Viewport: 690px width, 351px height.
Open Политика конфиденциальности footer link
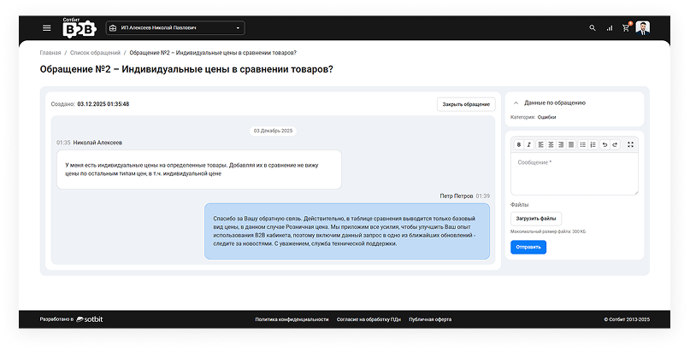(x=292, y=319)
